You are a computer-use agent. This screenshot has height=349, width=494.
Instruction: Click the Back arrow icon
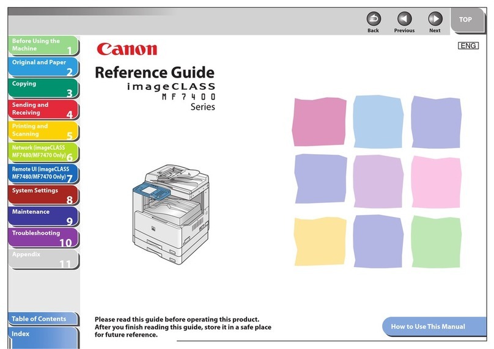[374, 19]
